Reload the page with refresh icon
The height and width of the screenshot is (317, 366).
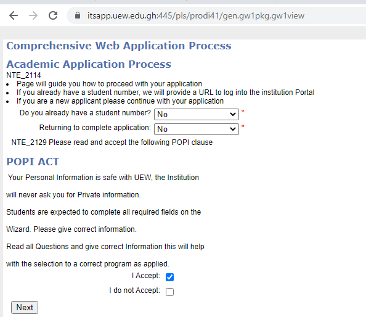(53, 15)
